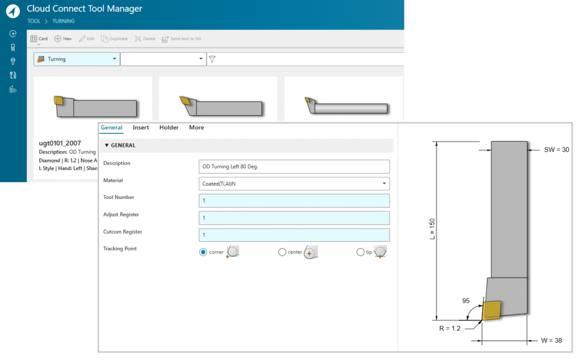
Task: Select the center tracking point radio
Action: pyautogui.click(x=282, y=252)
